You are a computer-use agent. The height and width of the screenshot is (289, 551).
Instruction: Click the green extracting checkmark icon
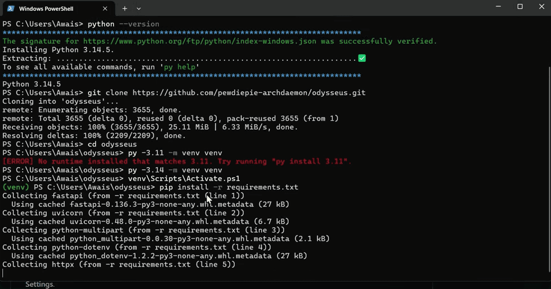pos(362,58)
